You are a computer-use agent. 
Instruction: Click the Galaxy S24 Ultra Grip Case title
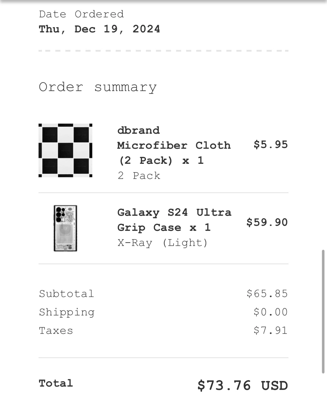[x=174, y=220]
